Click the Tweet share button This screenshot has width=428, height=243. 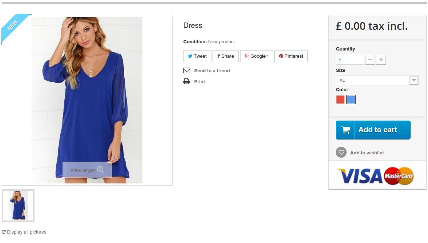pyautogui.click(x=197, y=56)
